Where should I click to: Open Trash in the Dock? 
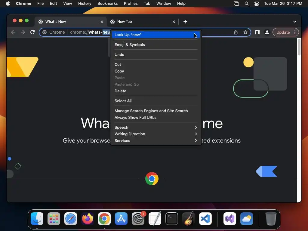click(x=271, y=219)
